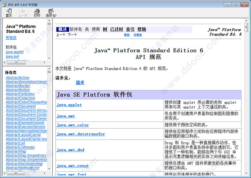The width and height of the screenshot is (251, 178).
Task: Open java.applet link in left package list
Action: point(15,52)
